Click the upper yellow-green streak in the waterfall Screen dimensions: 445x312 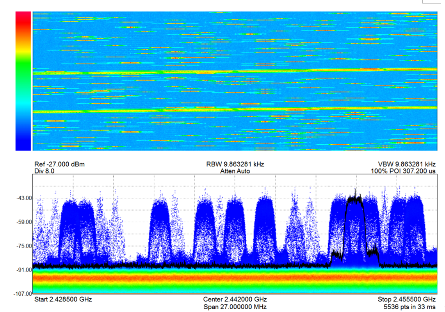coord(234,71)
